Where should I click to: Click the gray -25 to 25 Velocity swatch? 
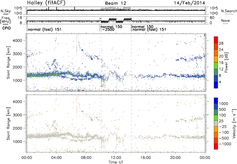pos(216,124)
